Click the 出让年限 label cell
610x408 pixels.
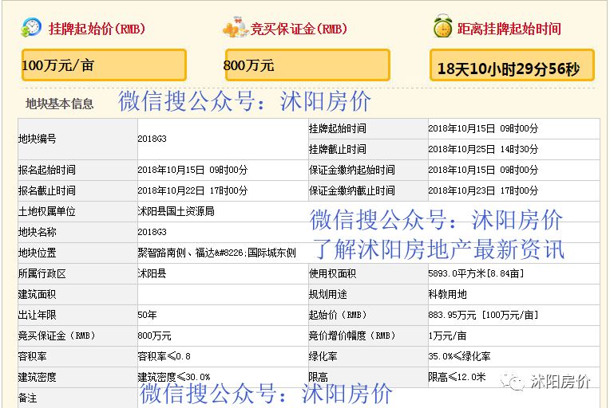click(77, 316)
